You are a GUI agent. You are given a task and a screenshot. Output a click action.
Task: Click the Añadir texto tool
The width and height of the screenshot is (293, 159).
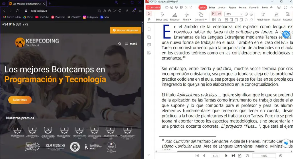263,17
